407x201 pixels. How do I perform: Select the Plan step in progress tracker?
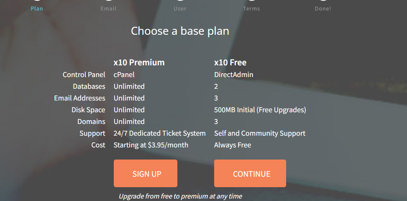37,8
